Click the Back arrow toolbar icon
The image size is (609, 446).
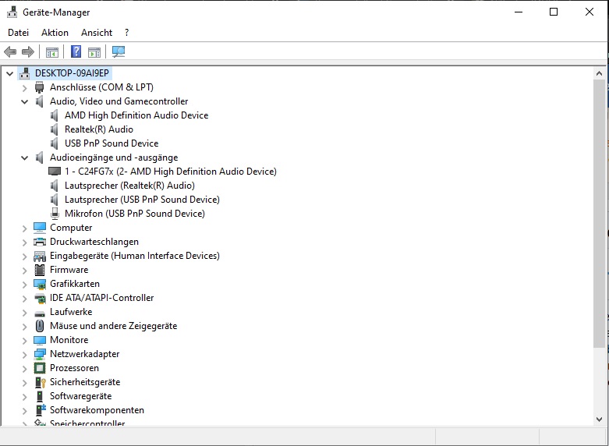[10, 51]
